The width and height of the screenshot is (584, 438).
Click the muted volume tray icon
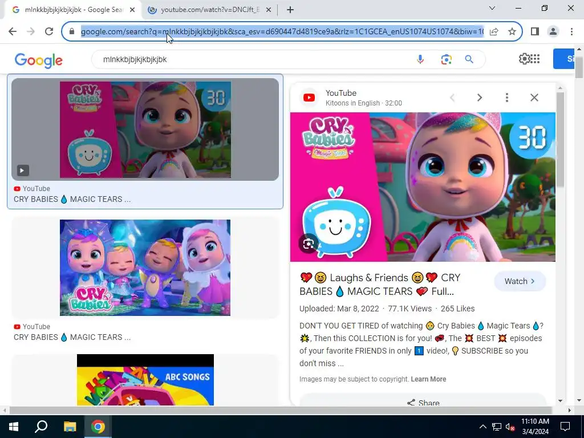pyautogui.click(x=510, y=427)
